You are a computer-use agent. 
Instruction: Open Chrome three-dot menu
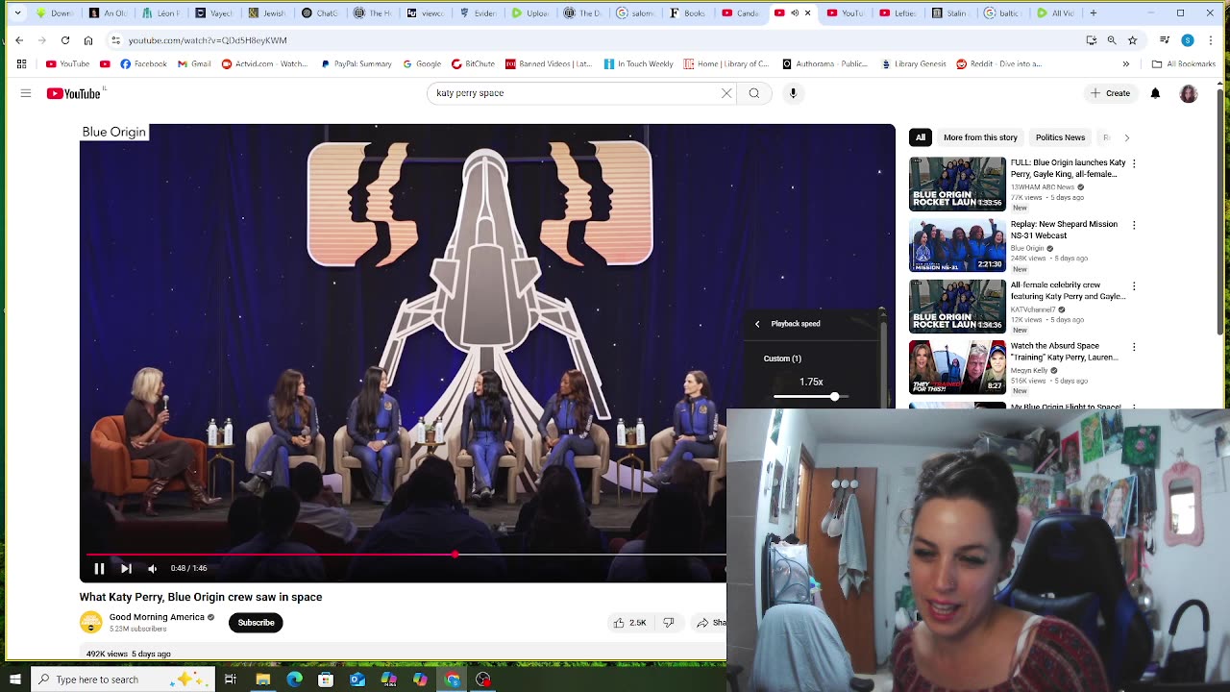coord(1211,40)
